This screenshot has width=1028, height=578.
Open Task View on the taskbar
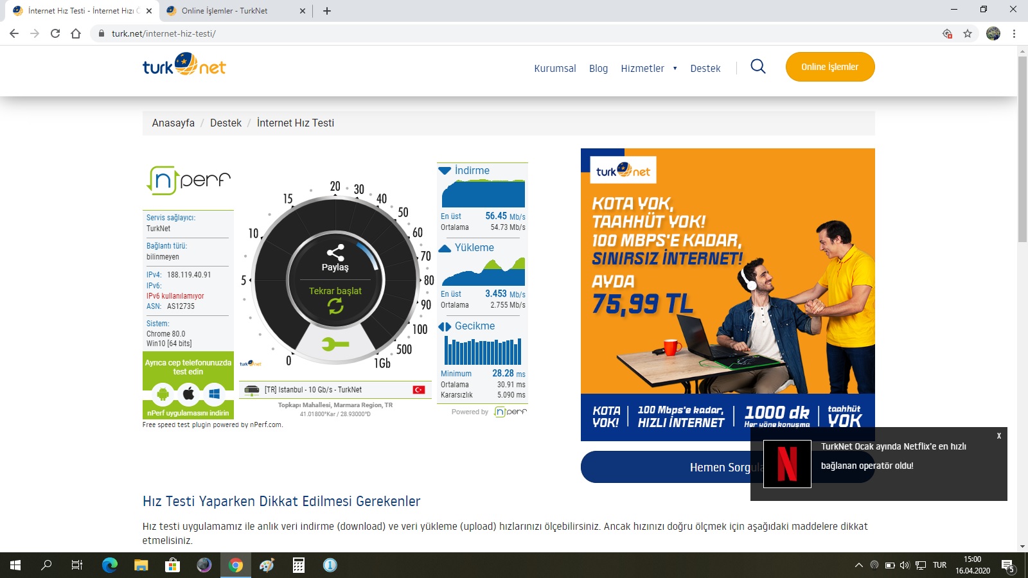pyautogui.click(x=77, y=565)
